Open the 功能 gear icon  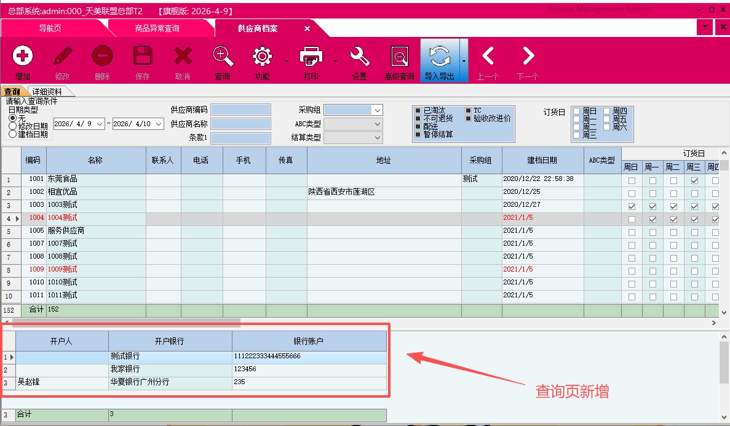click(x=263, y=57)
